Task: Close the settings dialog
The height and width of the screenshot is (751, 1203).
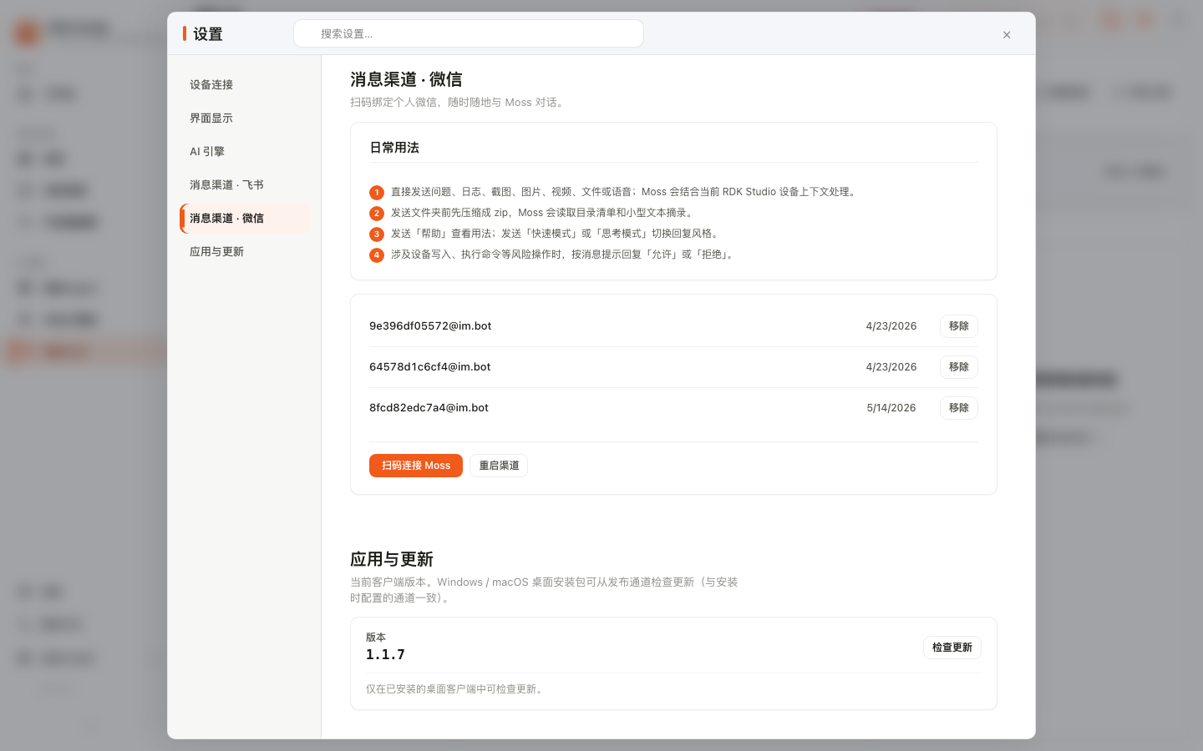Action: [x=1007, y=35]
